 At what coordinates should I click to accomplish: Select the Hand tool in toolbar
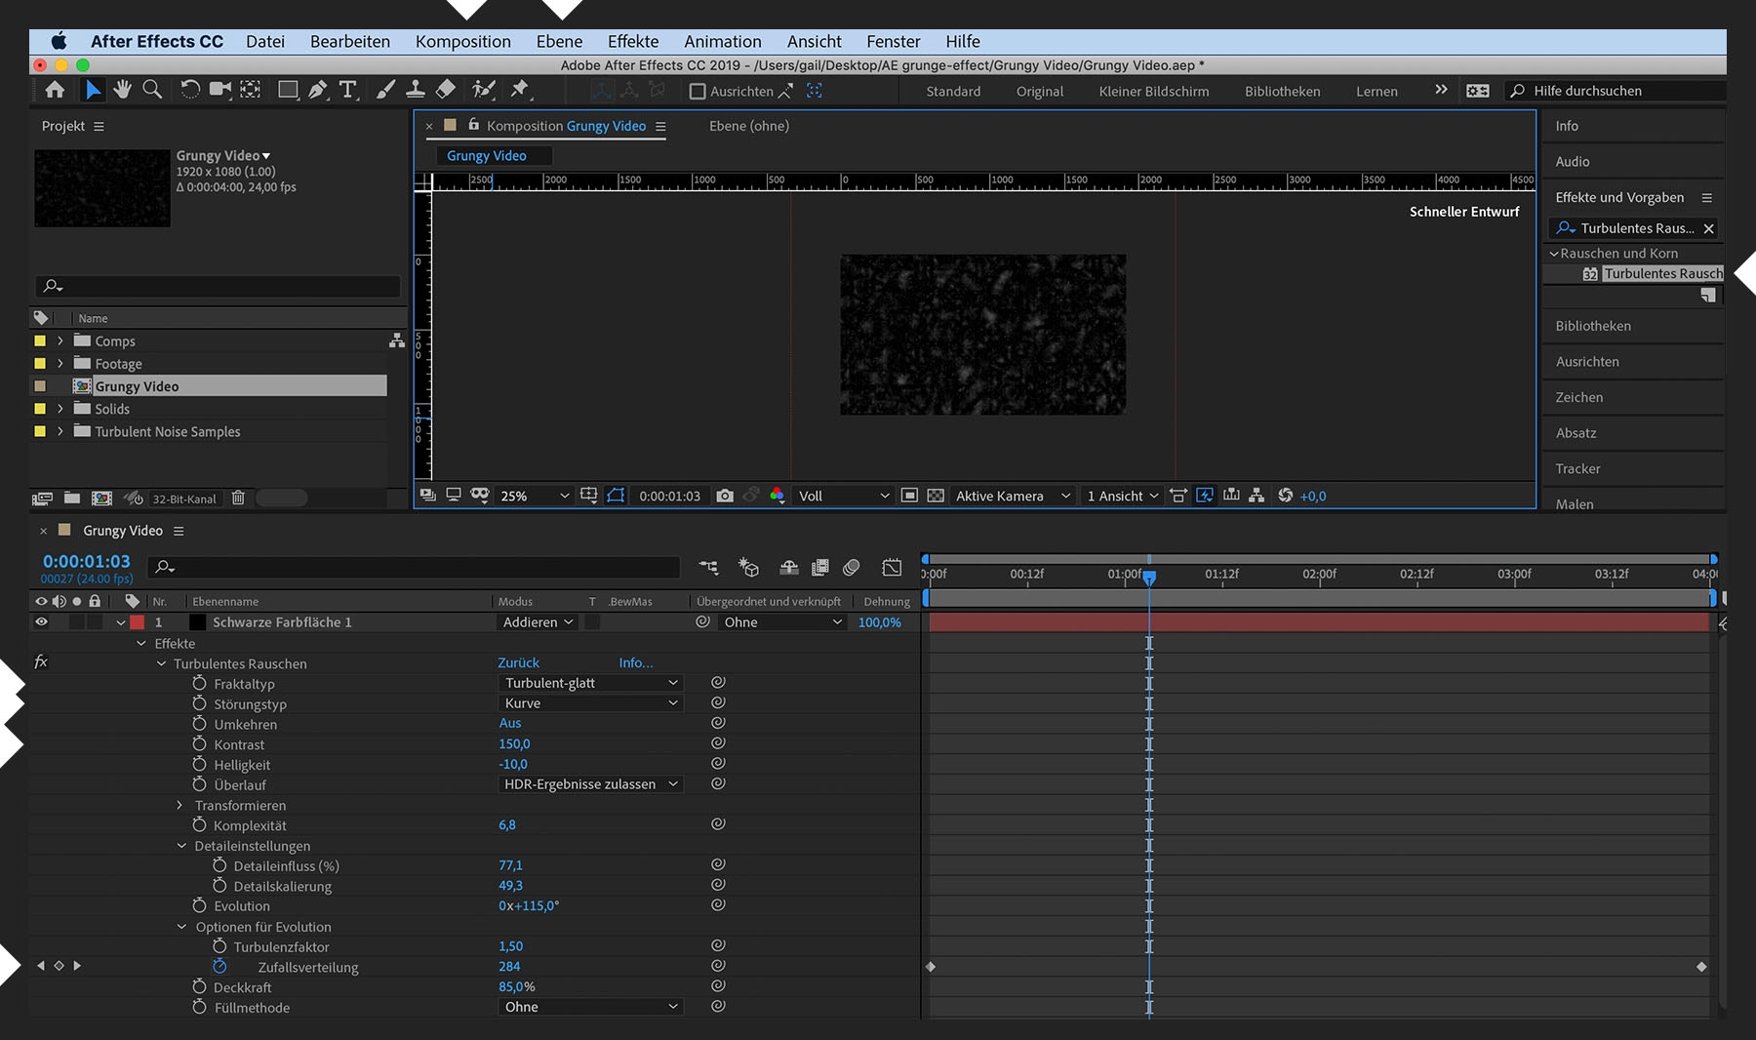122,90
